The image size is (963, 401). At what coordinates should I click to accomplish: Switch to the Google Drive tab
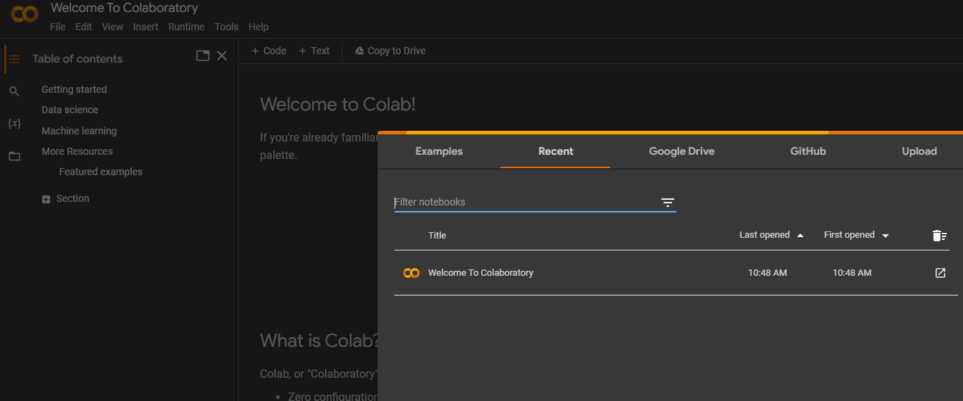[x=682, y=151]
